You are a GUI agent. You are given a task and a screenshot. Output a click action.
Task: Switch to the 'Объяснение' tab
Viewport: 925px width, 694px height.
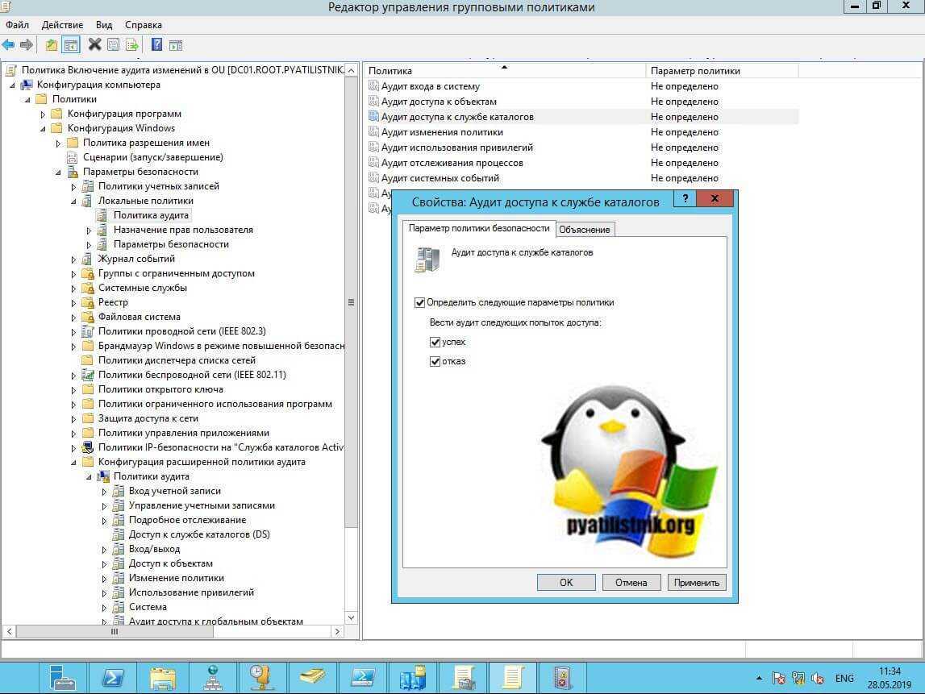[585, 230]
